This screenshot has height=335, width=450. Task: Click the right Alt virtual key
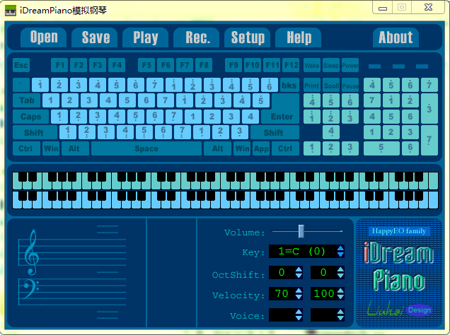[217, 148]
